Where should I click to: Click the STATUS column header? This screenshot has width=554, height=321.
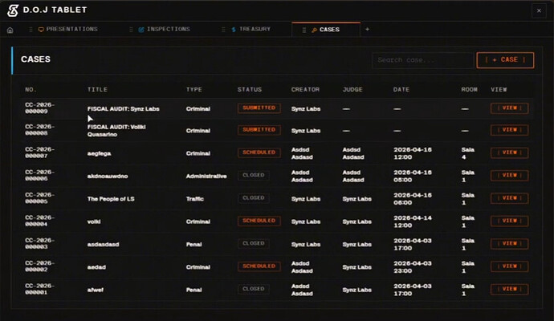(250, 90)
